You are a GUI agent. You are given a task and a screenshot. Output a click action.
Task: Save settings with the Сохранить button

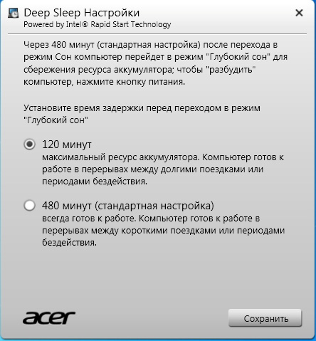click(265, 318)
